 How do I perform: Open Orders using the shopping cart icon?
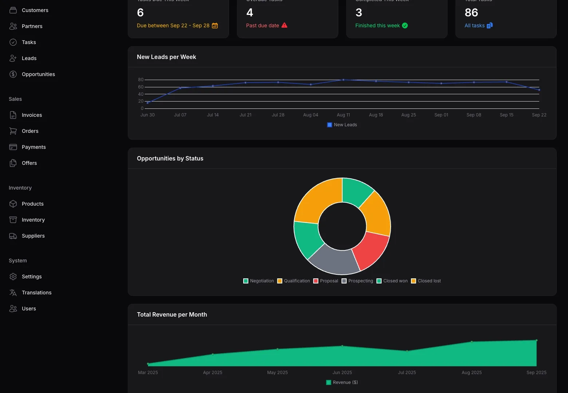[x=13, y=131]
